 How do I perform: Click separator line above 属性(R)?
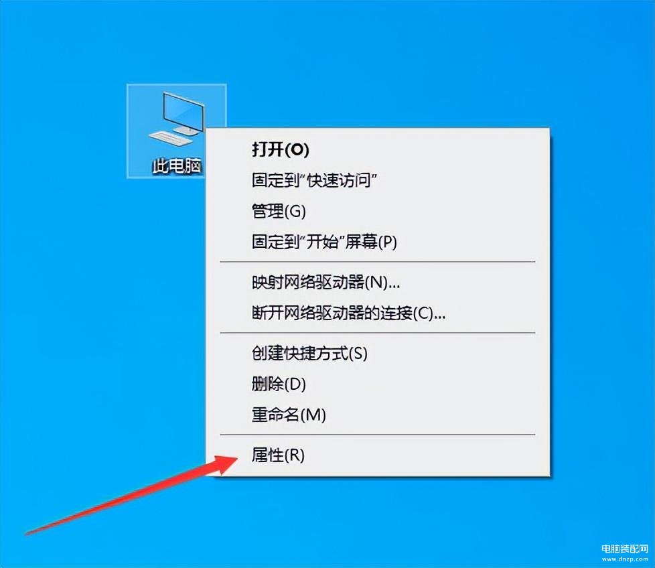coord(378,434)
